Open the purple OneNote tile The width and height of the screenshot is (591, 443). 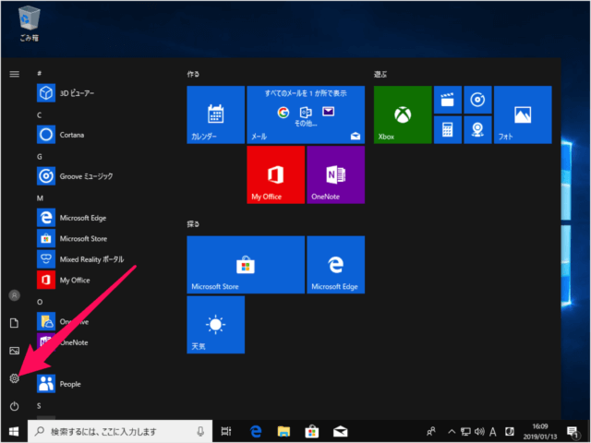point(336,174)
